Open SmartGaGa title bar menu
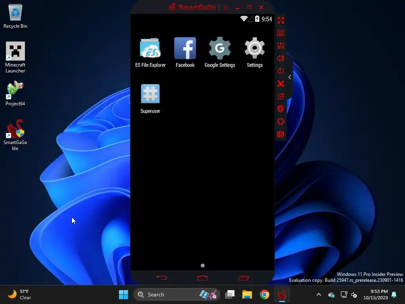Screen dimensions: 405x304 [226, 8]
